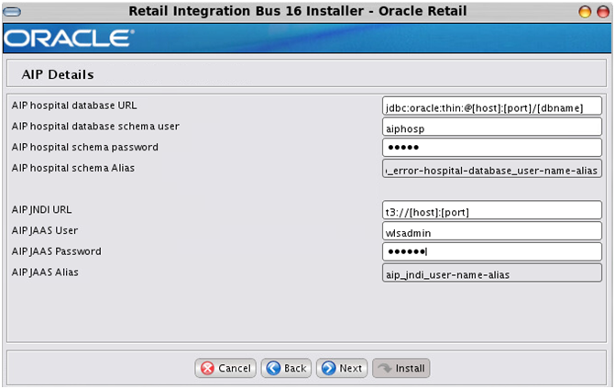Close the installer with the red button
The height and width of the screenshot is (389, 615).
[603, 12]
